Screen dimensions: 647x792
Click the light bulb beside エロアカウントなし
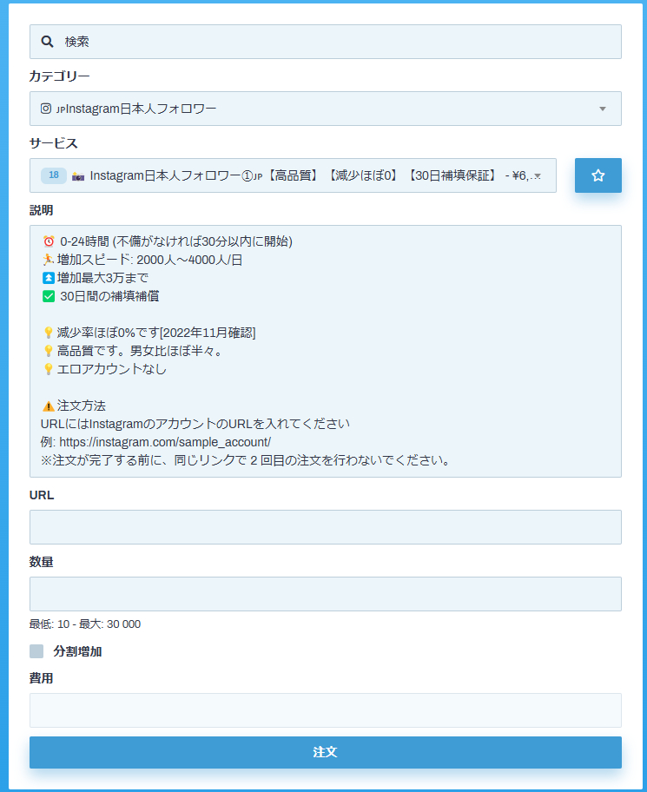[x=49, y=369]
